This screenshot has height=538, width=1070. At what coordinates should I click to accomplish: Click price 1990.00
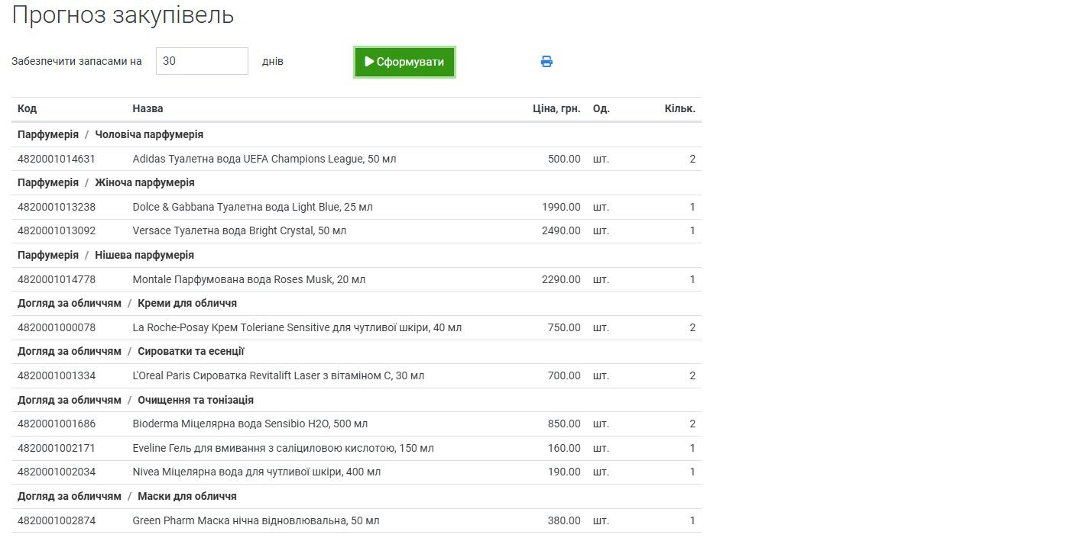click(561, 207)
